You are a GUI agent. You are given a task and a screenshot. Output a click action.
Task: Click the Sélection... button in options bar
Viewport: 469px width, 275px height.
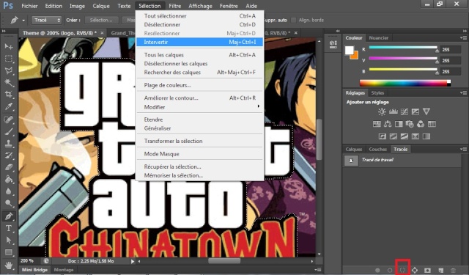(x=101, y=20)
